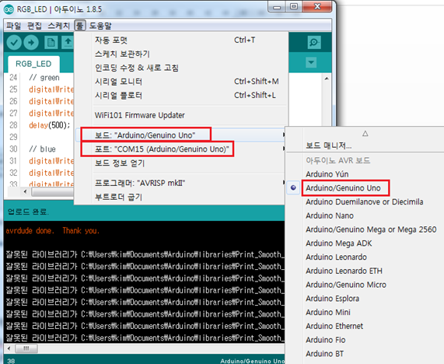Click editor vertical scrollbar up arrow
Screen dimensions: 444x364
[x=327, y=79]
